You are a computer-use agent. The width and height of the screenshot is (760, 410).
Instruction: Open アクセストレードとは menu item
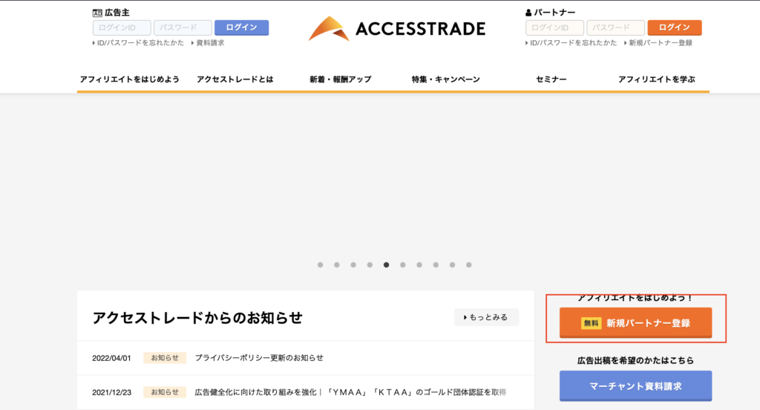coord(235,79)
